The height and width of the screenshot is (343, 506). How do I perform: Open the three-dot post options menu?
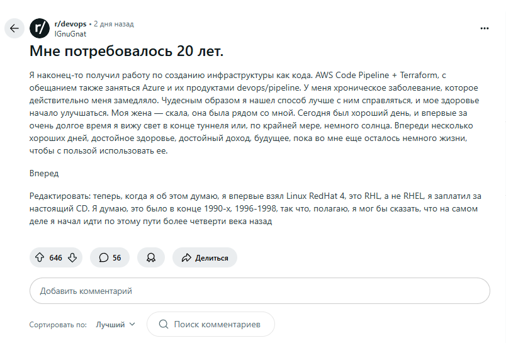coord(484,28)
